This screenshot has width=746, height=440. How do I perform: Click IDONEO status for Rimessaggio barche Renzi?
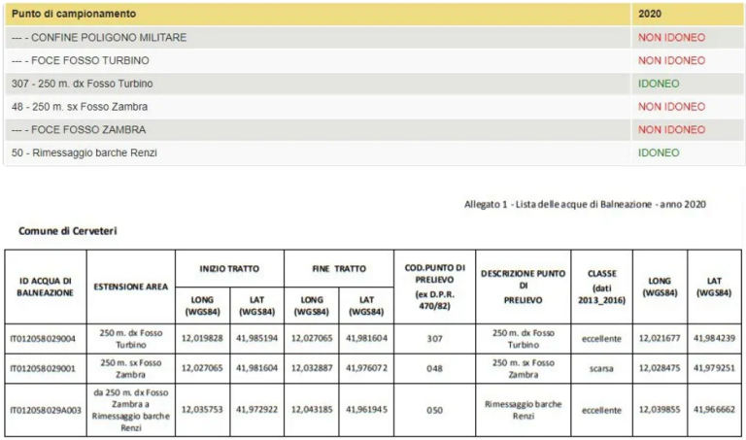(x=659, y=152)
